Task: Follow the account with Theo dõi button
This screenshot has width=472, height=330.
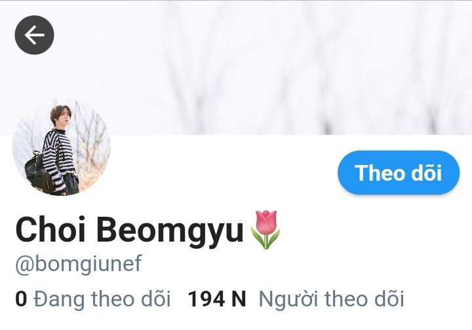Action: pos(399,172)
